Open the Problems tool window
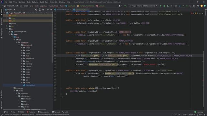Viewport: 207px width, 116px height. point(31,112)
